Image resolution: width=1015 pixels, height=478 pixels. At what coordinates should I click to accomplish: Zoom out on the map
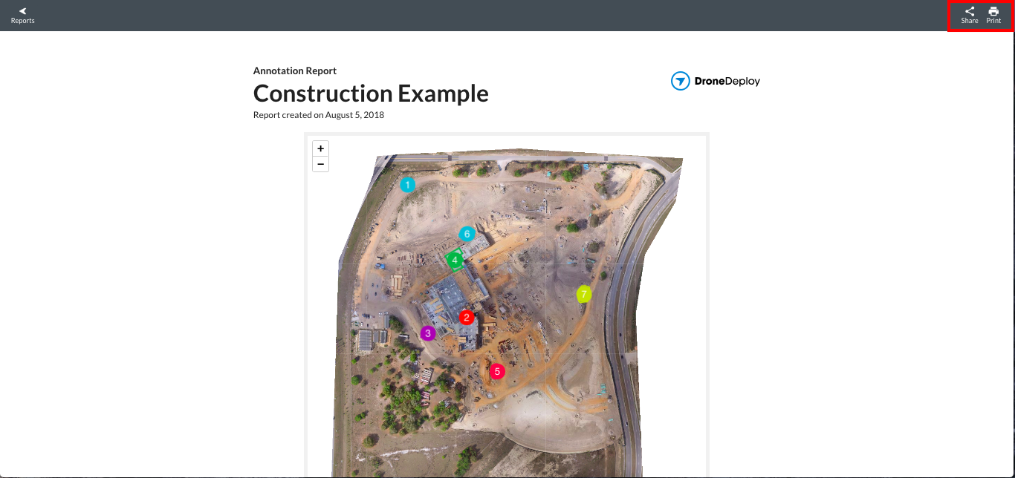coord(320,164)
